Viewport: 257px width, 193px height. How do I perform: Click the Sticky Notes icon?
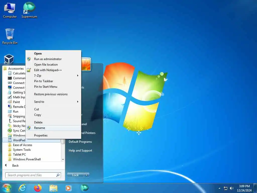click(x=10, y=126)
